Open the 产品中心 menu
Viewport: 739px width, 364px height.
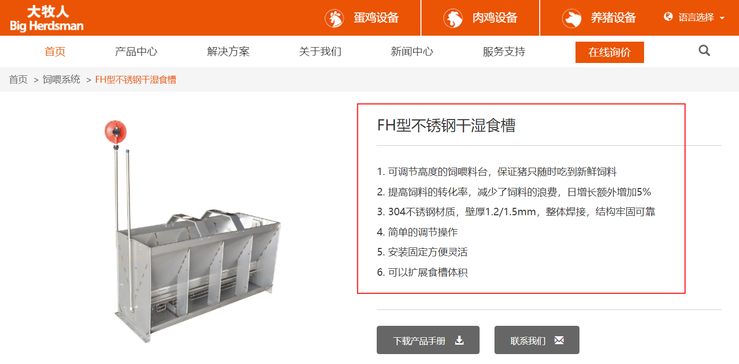[x=136, y=52]
